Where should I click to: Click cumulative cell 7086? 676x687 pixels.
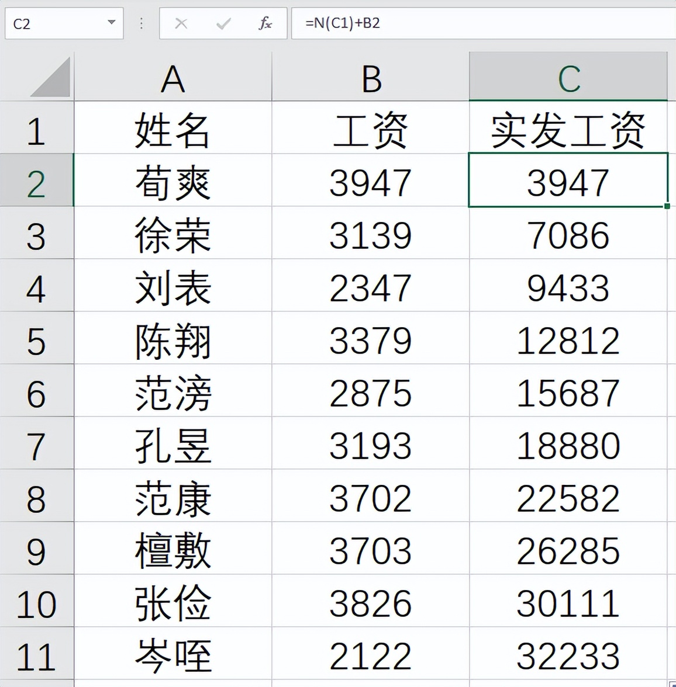pos(568,233)
